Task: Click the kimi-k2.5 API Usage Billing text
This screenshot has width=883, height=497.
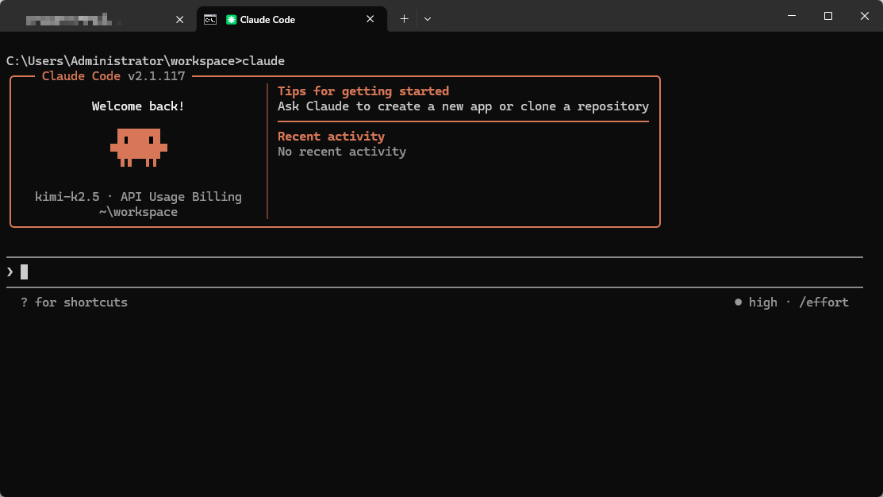Action: [x=138, y=197]
